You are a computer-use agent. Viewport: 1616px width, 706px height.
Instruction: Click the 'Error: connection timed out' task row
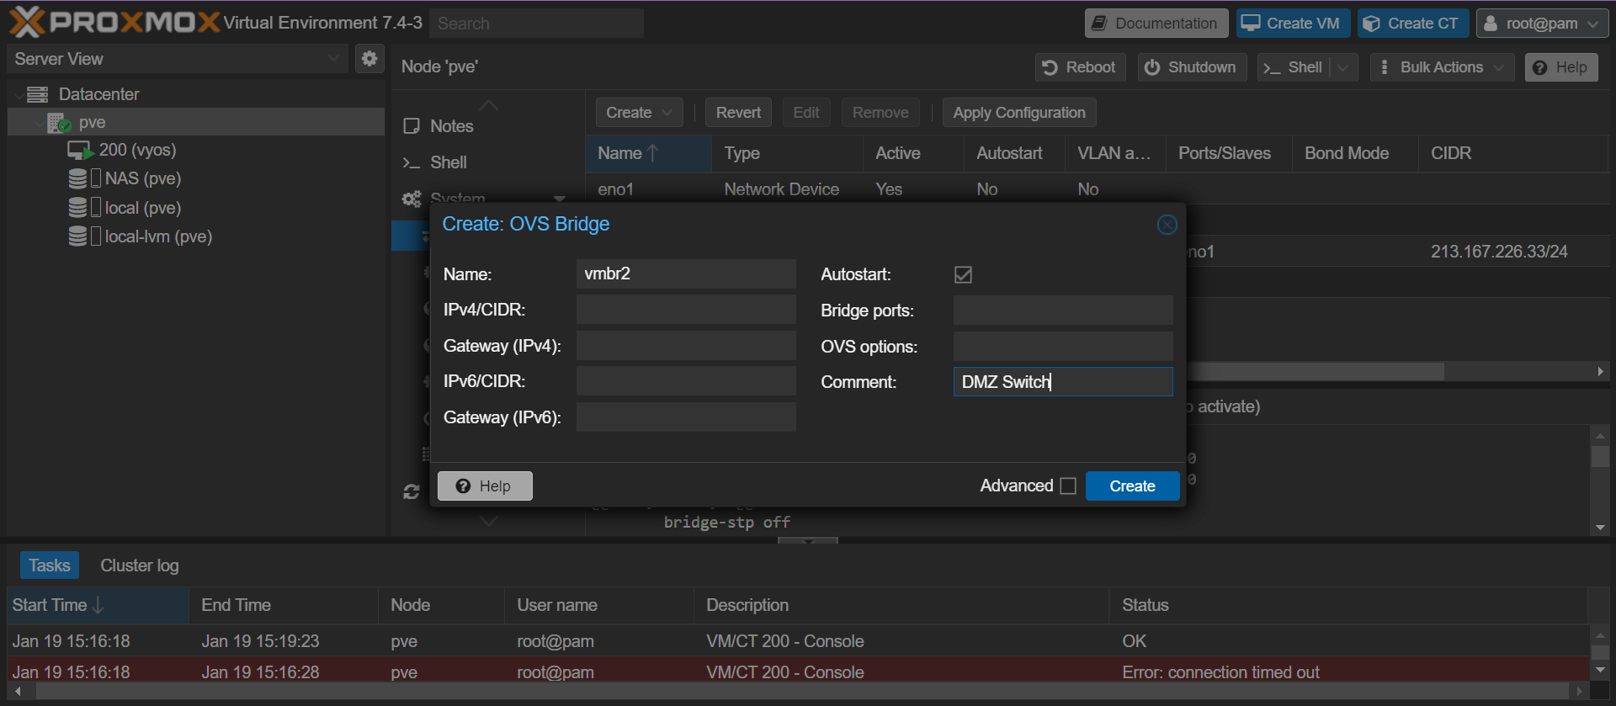pos(797,672)
